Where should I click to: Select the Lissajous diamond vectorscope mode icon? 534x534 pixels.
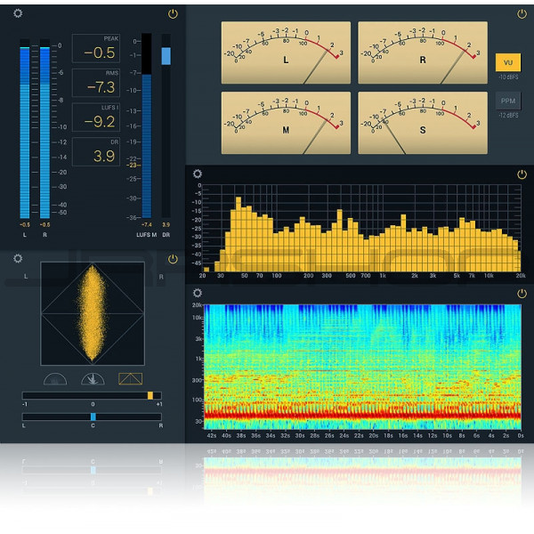pyautogui.click(x=130, y=378)
